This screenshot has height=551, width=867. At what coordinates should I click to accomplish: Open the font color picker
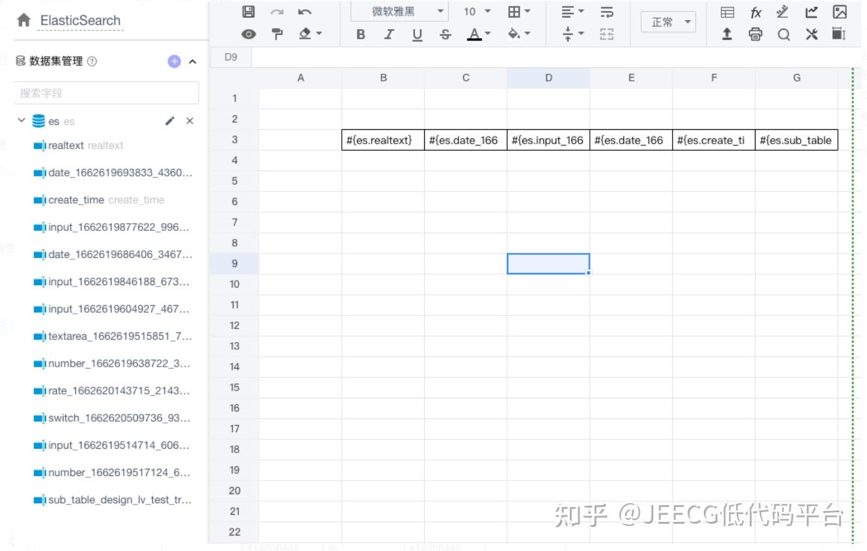tap(479, 35)
